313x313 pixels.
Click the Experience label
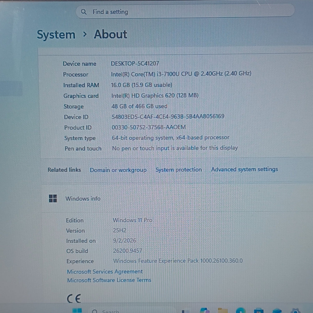coord(80,261)
